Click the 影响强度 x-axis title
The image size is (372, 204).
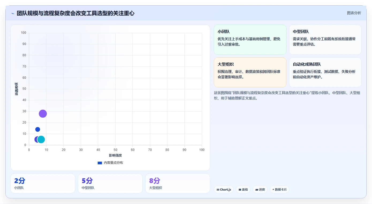pos(115,155)
